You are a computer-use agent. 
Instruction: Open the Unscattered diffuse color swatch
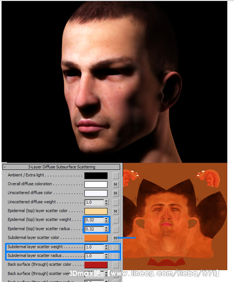pyautogui.click(x=96, y=193)
